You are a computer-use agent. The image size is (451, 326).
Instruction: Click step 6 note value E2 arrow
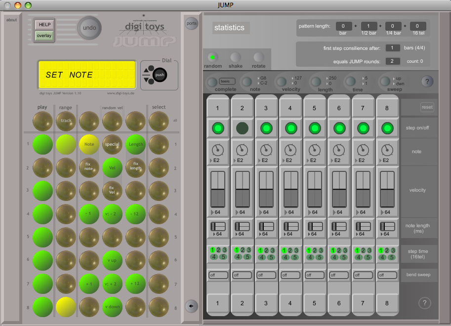[x=332, y=161]
